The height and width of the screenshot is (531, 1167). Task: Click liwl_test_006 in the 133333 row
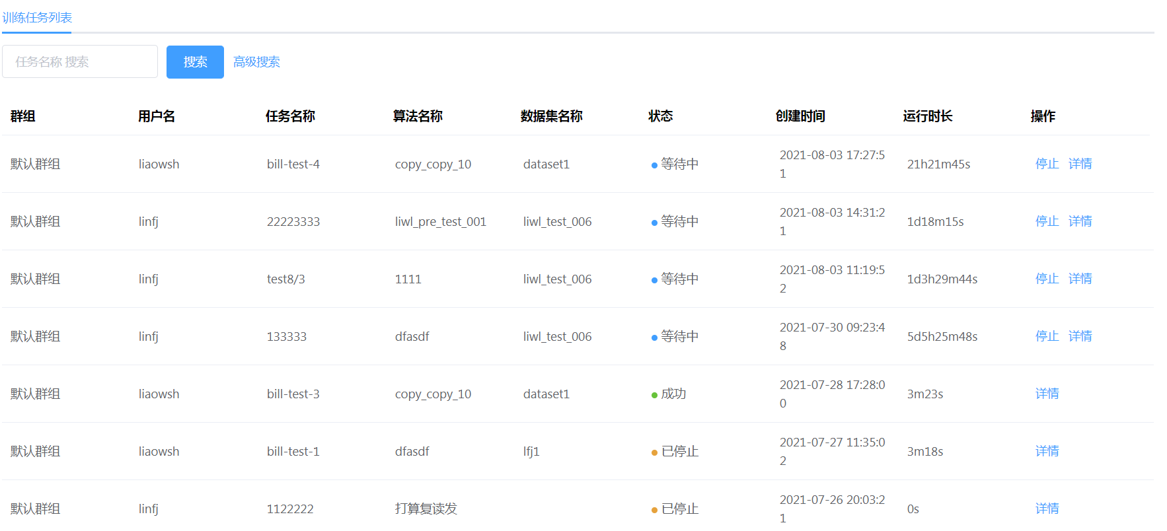pyautogui.click(x=557, y=336)
